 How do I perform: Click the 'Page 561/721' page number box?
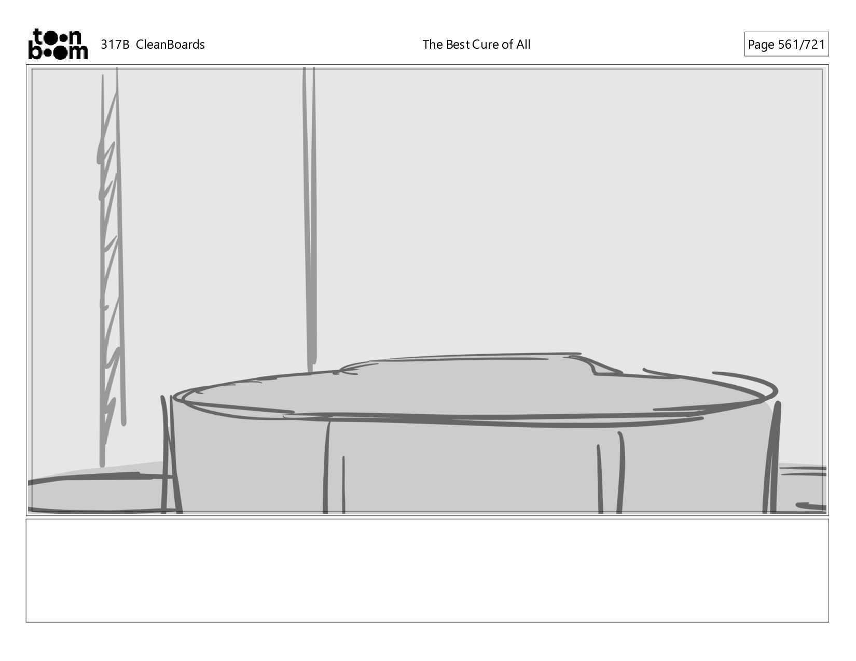pyautogui.click(x=786, y=44)
